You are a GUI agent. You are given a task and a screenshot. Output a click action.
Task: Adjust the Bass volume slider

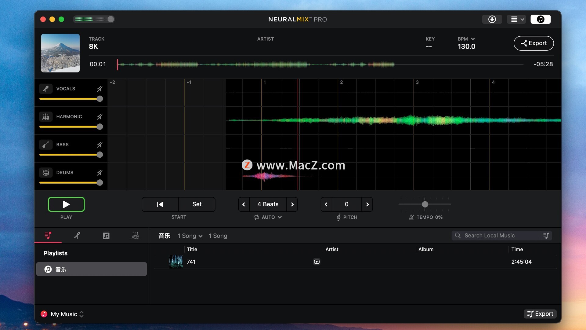tap(71, 155)
